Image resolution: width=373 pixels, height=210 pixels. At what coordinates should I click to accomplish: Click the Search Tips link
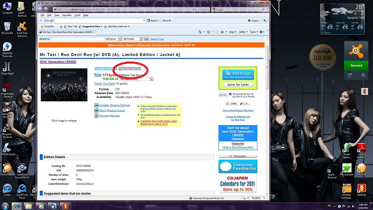click(x=157, y=39)
